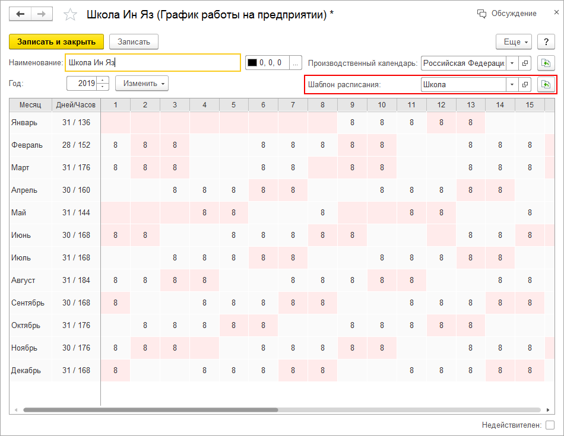Focus the Наименование input field
The width and height of the screenshot is (564, 436).
[153, 62]
